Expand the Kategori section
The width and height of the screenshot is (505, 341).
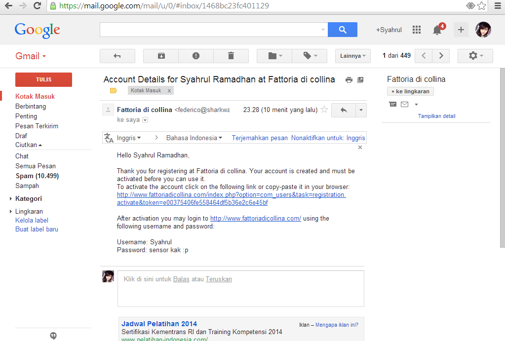tap(11, 199)
